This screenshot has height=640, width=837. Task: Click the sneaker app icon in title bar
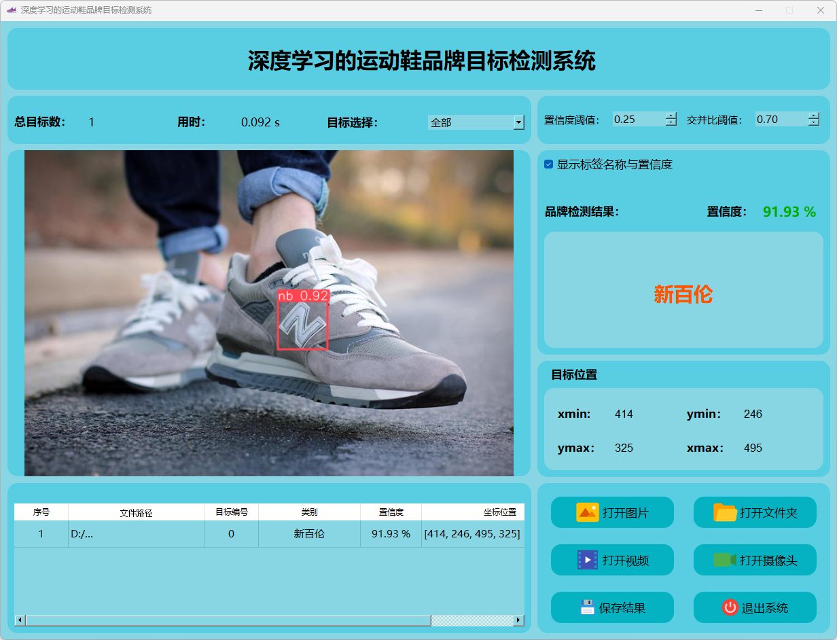point(11,10)
